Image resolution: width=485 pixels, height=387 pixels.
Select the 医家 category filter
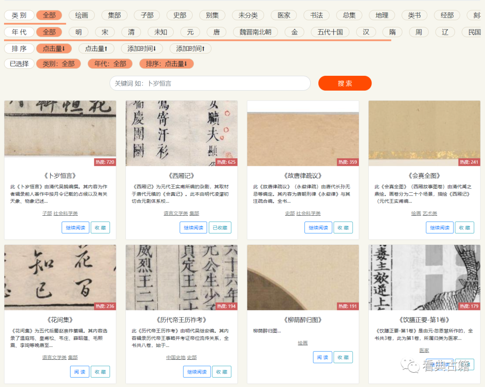point(283,15)
